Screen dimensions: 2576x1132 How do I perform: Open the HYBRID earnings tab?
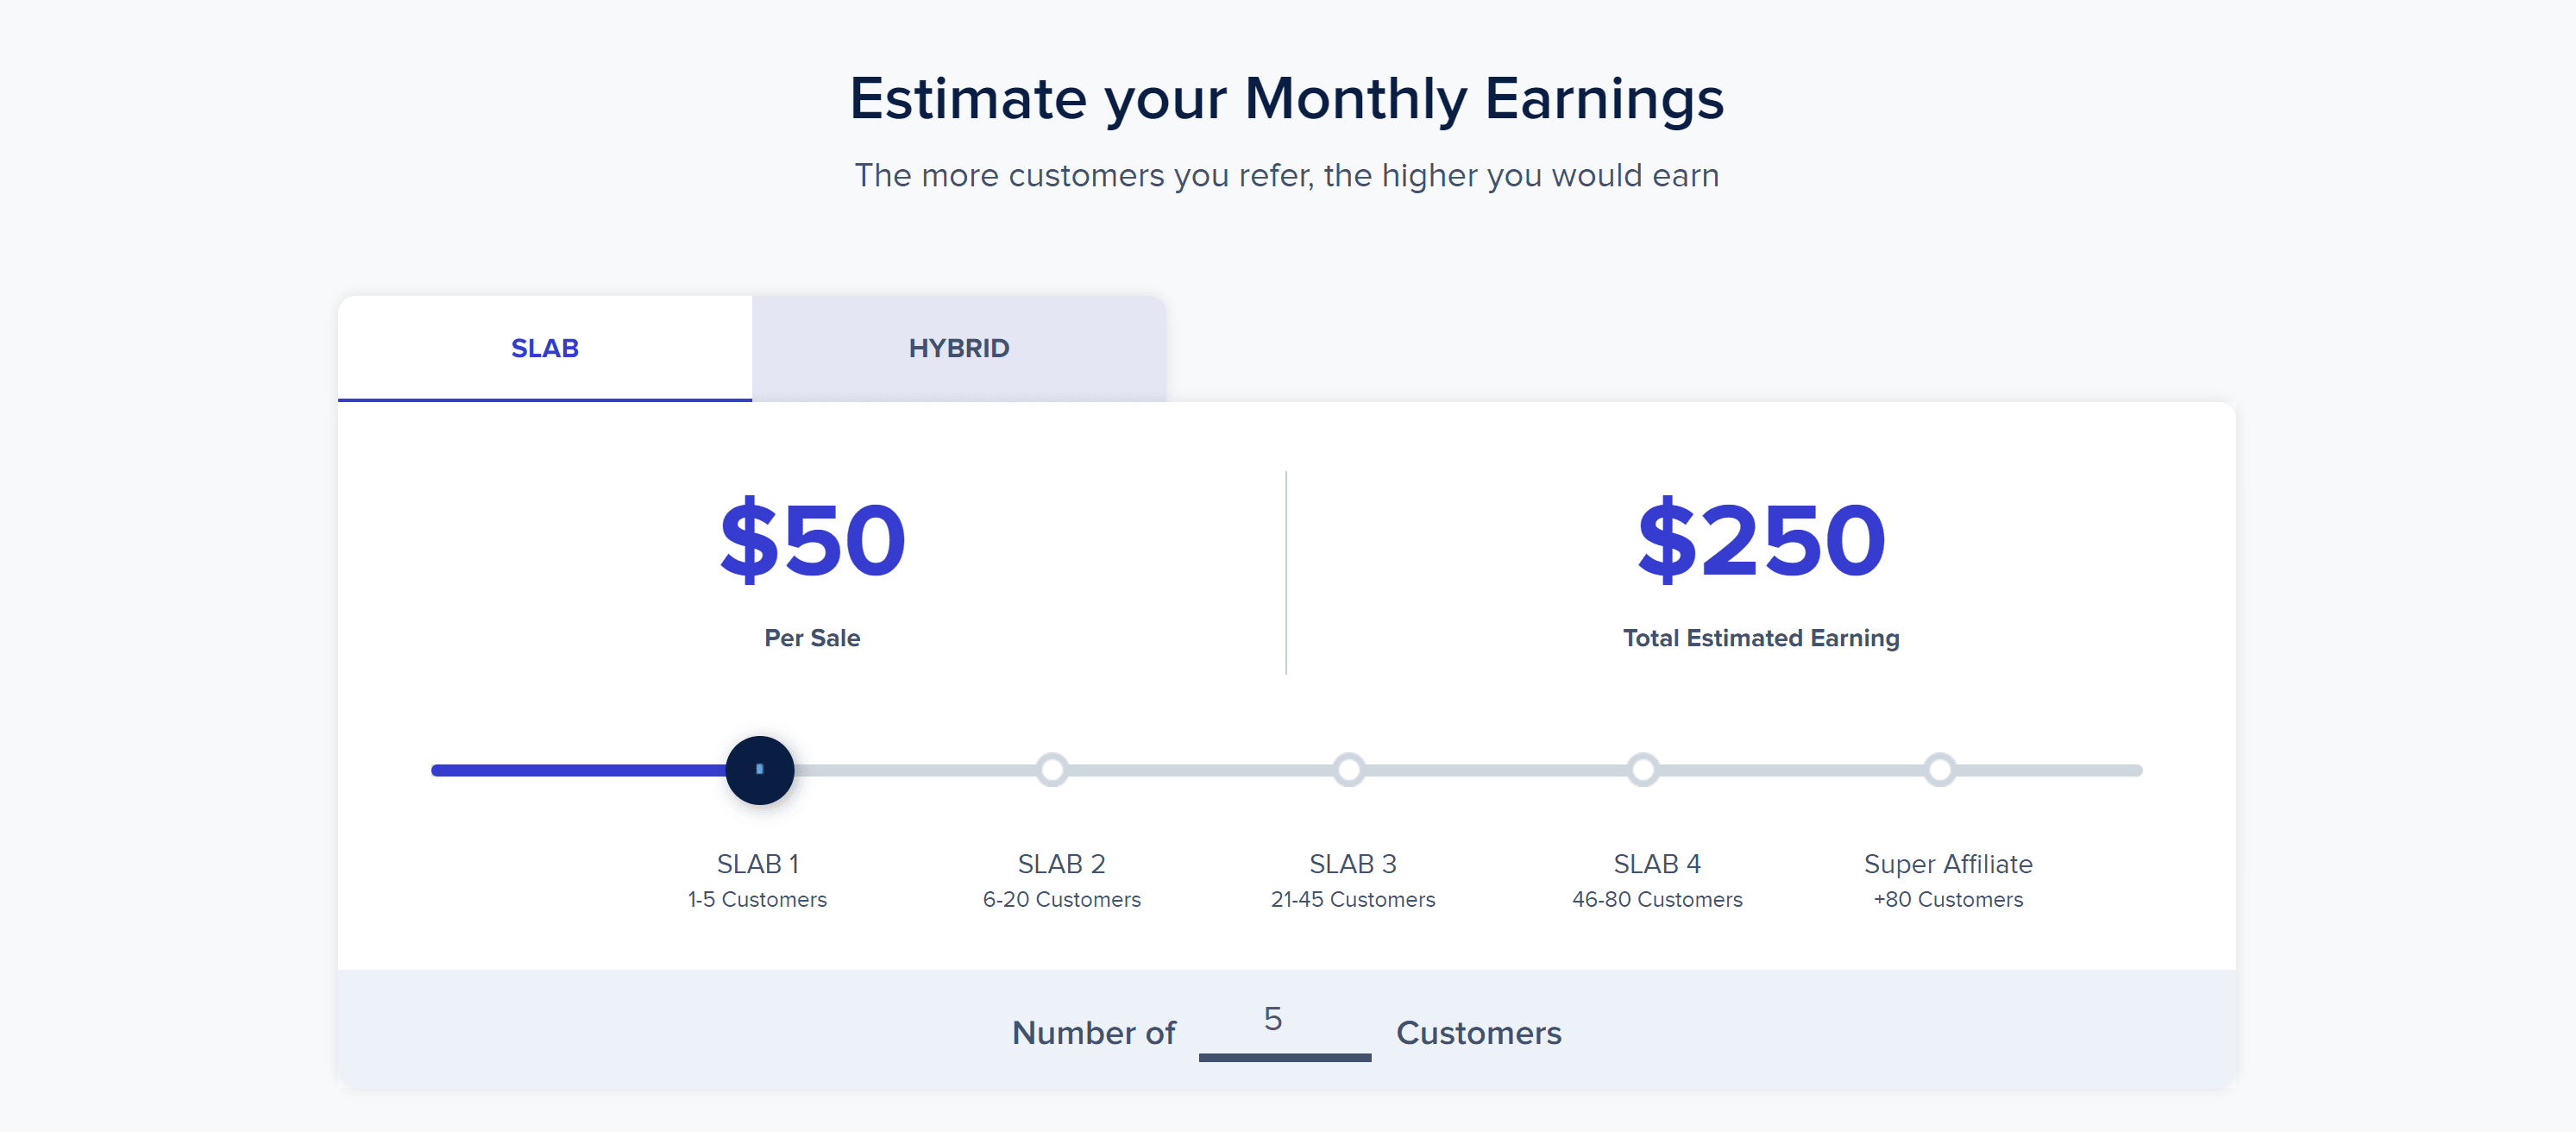click(x=958, y=348)
